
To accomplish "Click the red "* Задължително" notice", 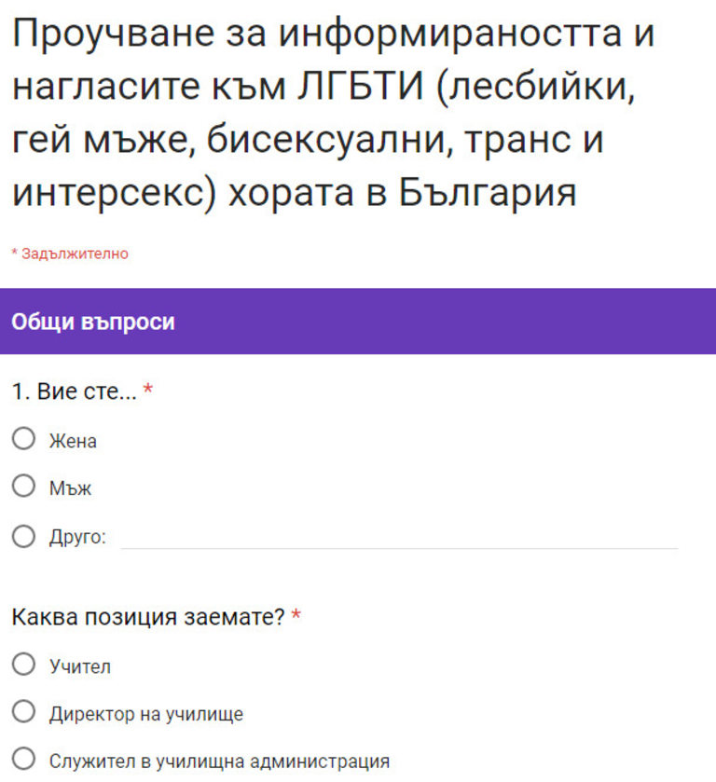I will point(70,254).
